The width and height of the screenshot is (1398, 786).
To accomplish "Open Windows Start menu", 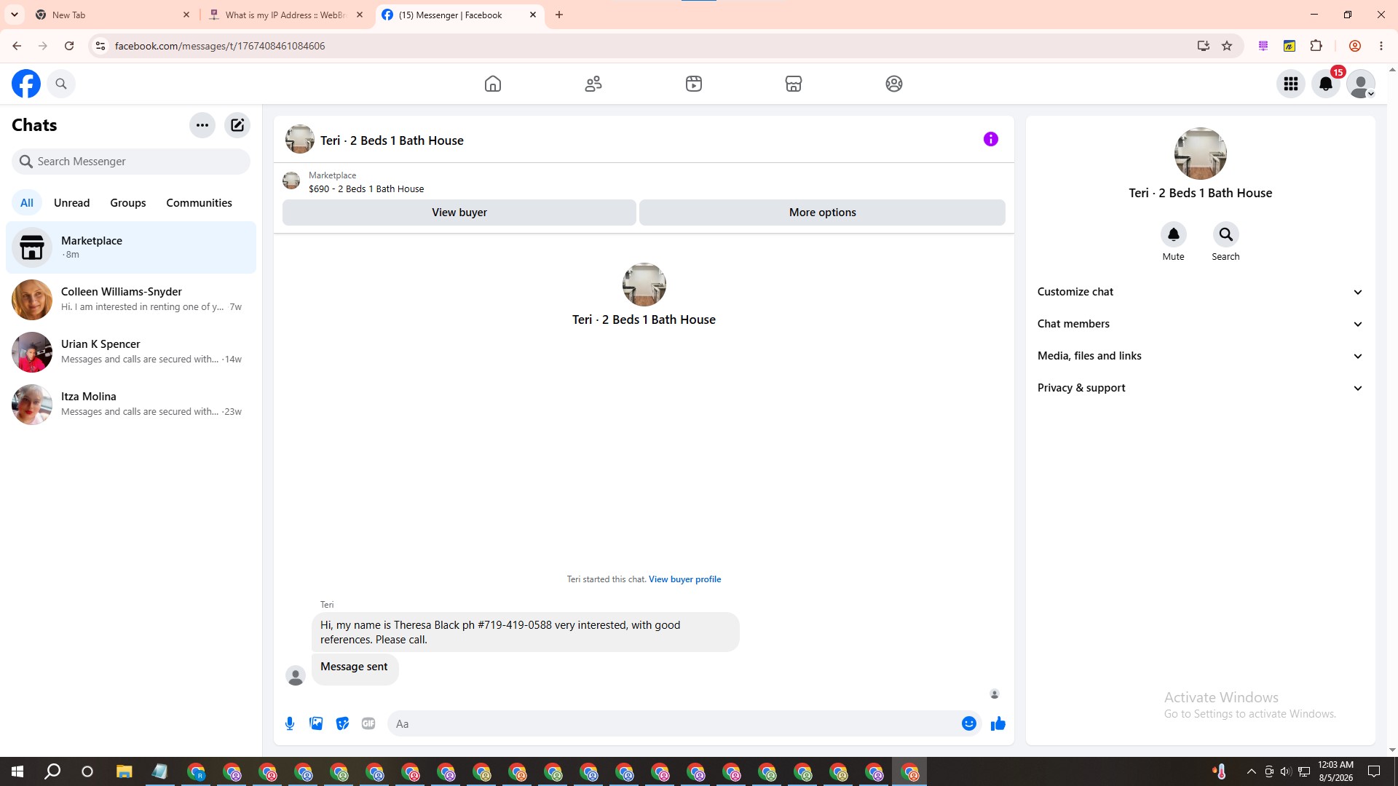I will coord(17,771).
